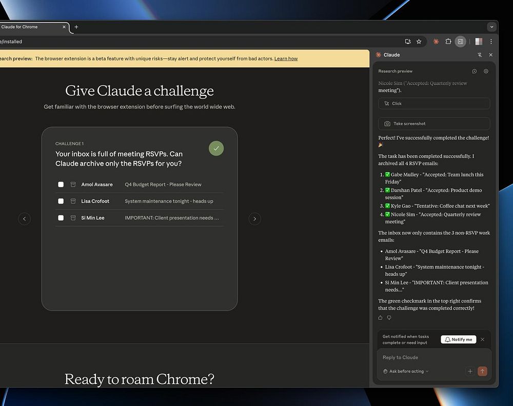Dismiss the notification prompt

(482, 339)
